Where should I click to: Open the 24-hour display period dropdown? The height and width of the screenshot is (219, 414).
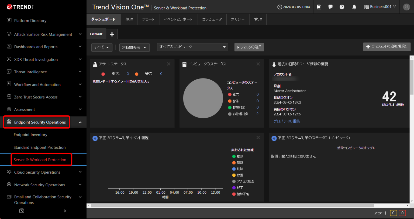pos(134,47)
